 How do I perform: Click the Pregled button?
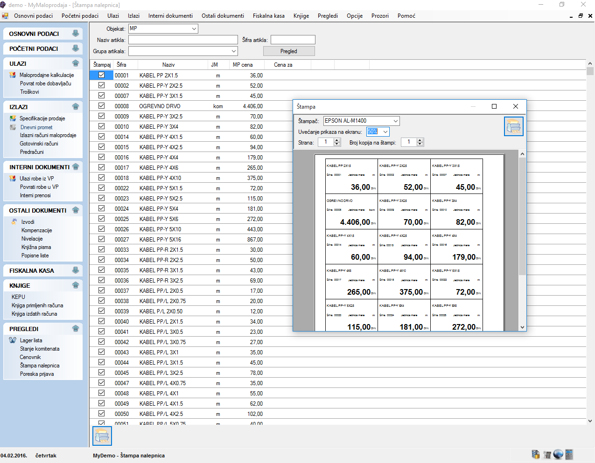(x=288, y=51)
